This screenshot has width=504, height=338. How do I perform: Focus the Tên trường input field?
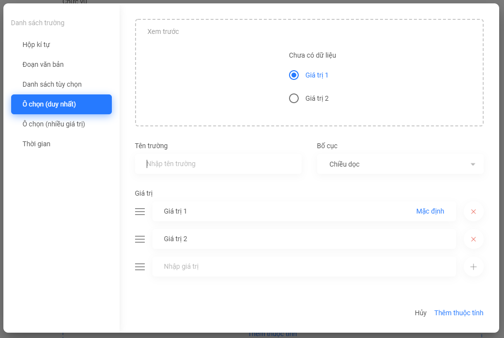[218, 164]
